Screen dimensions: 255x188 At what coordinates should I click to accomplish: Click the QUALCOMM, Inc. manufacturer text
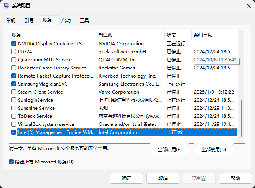(x=118, y=60)
